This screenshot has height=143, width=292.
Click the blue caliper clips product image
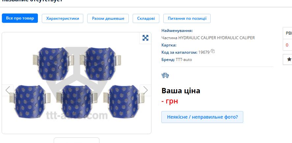pos(76,83)
